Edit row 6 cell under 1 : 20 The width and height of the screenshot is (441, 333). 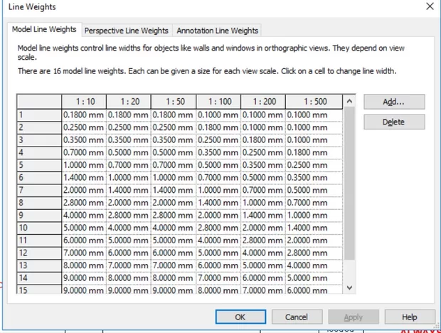(x=129, y=178)
